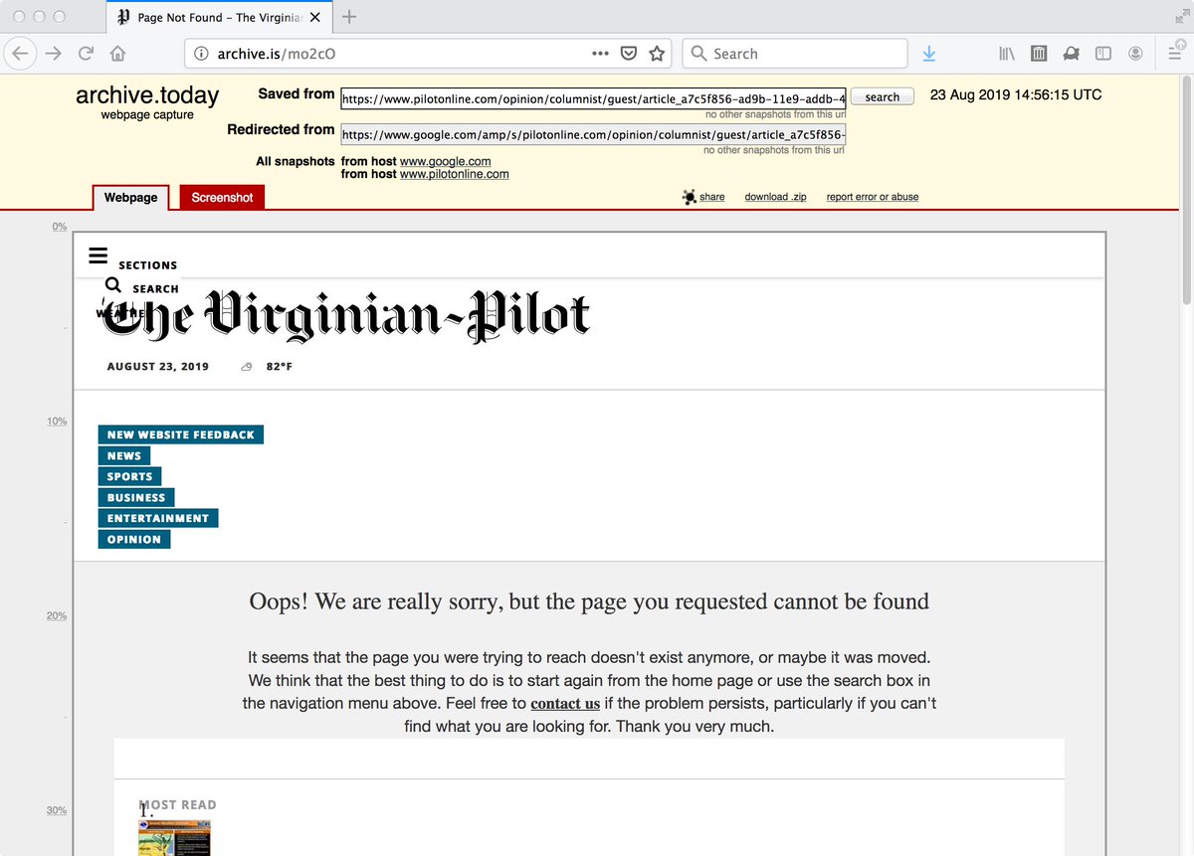Open the Sections hamburger menu icon

pyautogui.click(x=98, y=256)
